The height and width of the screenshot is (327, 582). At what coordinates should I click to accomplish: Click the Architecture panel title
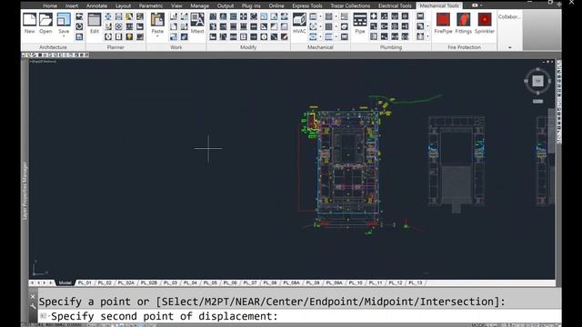pyautogui.click(x=53, y=47)
